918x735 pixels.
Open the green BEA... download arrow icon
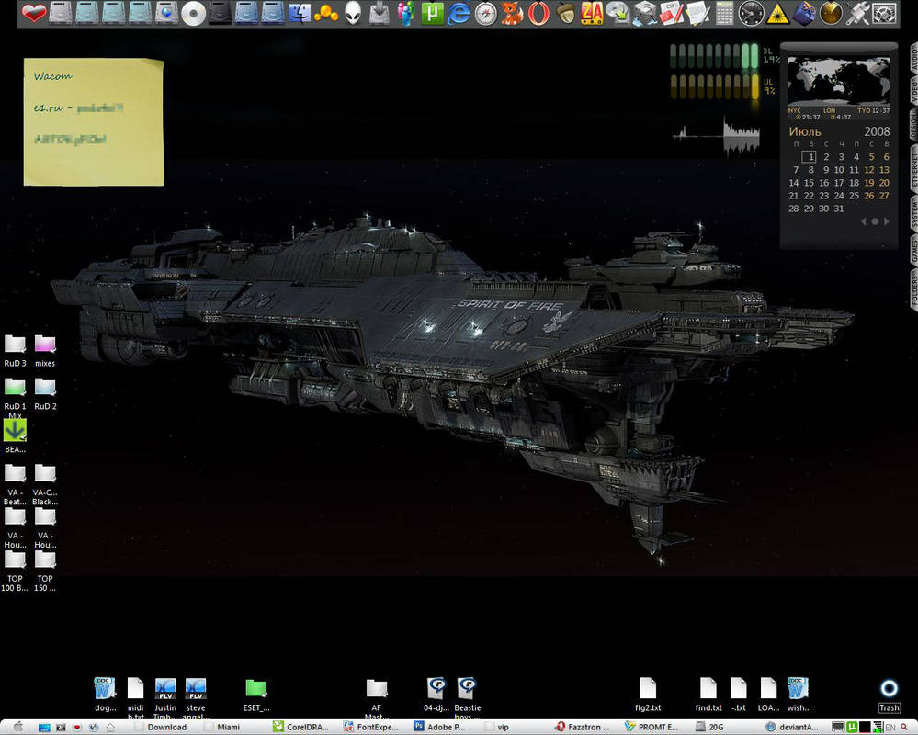coord(15,436)
